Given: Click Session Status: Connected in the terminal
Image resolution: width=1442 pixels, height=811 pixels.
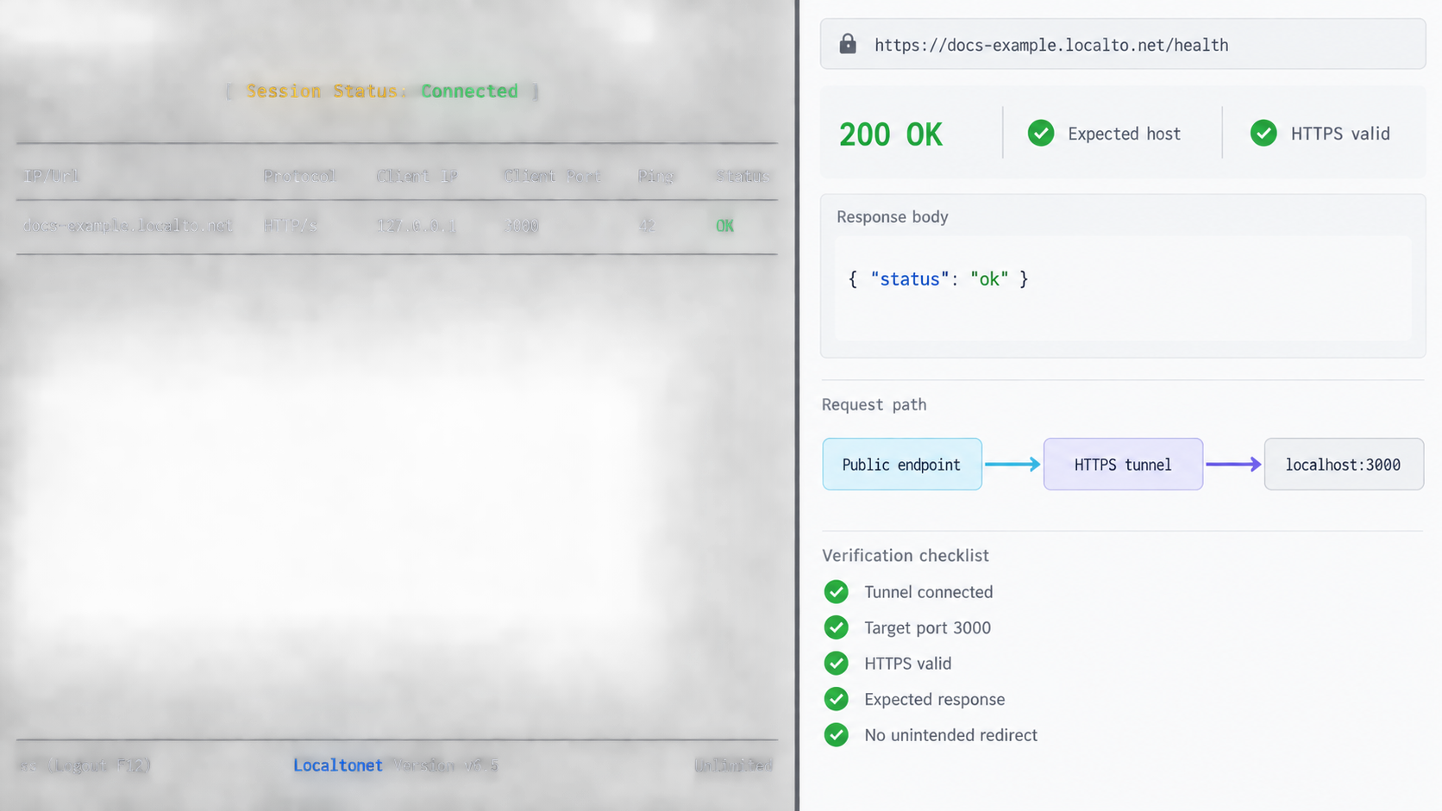Looking at the screenshot, I should 382,91.
